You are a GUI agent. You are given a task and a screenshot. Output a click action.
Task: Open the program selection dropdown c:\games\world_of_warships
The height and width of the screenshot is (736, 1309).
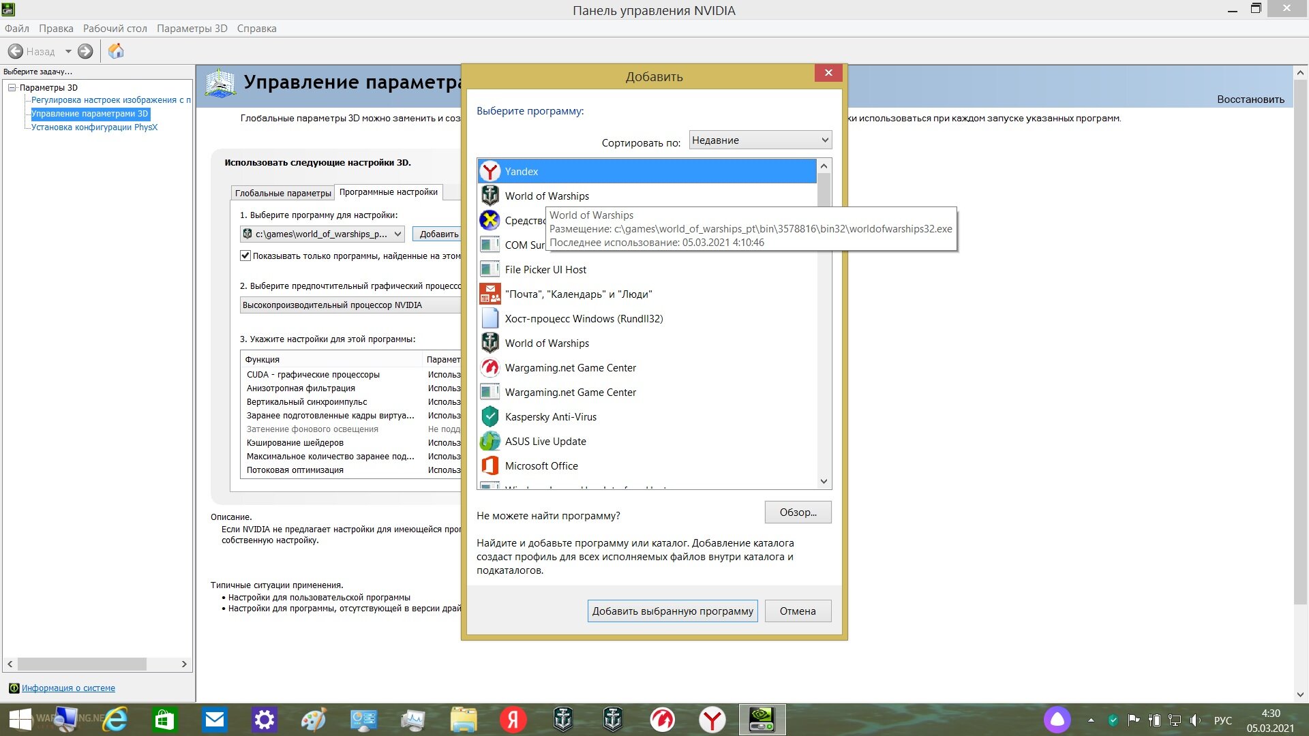pos(322,234)
